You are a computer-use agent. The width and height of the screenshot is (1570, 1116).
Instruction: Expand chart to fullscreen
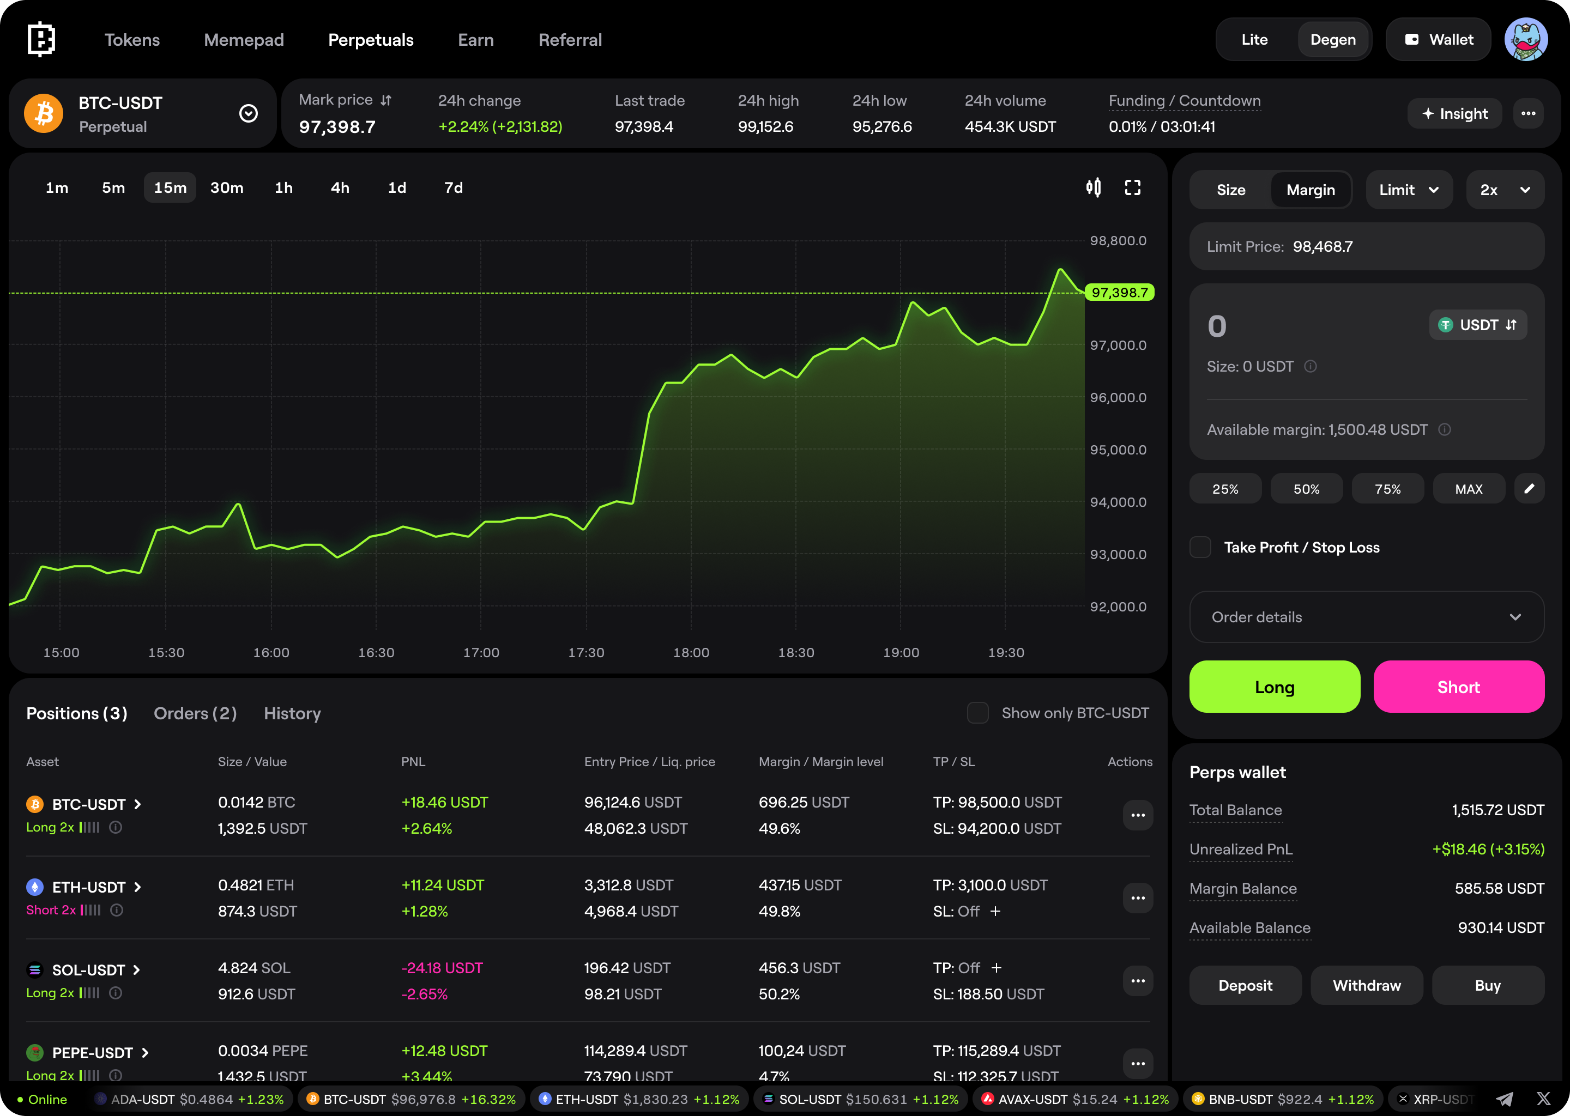point(1132,187)
